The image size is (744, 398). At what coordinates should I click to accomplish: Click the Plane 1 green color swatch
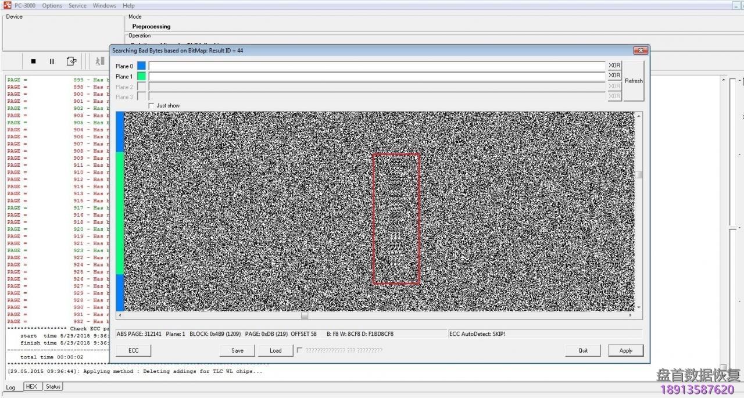[x=141, y=76]
